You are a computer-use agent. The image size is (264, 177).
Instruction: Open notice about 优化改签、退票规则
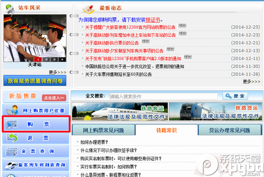[x=135, y=67]
